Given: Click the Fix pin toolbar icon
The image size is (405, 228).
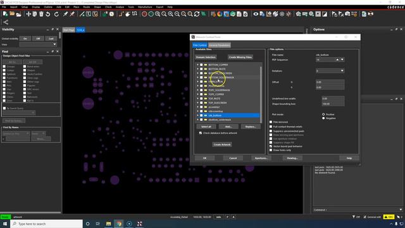Looking at the screenshot, I should point(66,14).
